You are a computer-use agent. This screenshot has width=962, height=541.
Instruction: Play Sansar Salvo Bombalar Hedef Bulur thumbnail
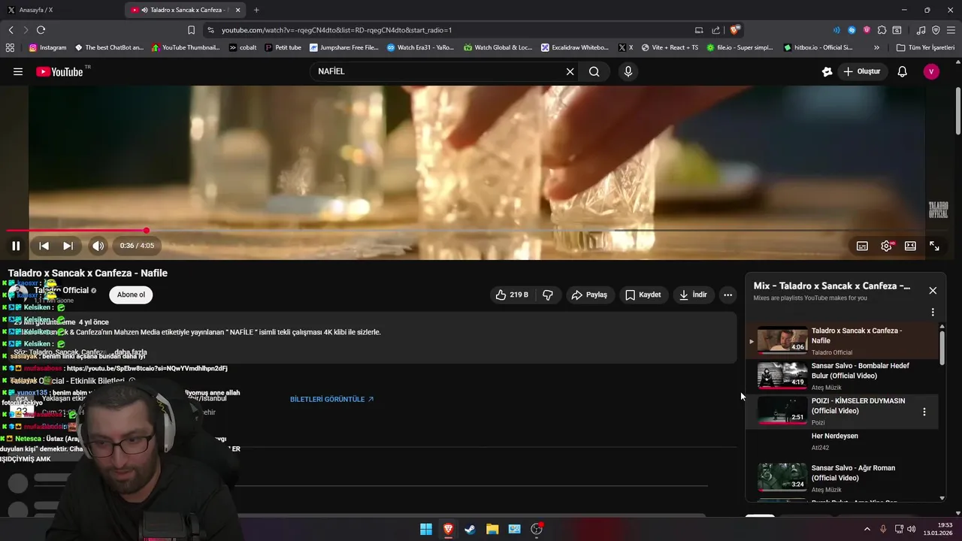coord(782,374)
